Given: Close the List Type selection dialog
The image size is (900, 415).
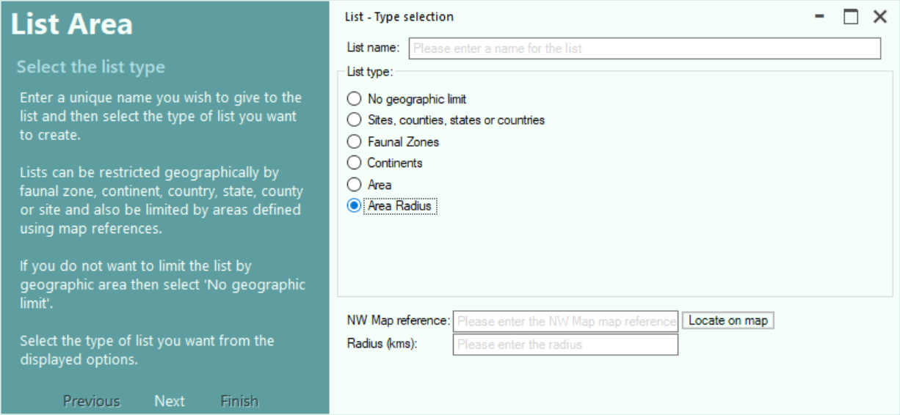Looking at the screenshot, I should [880, 17].
